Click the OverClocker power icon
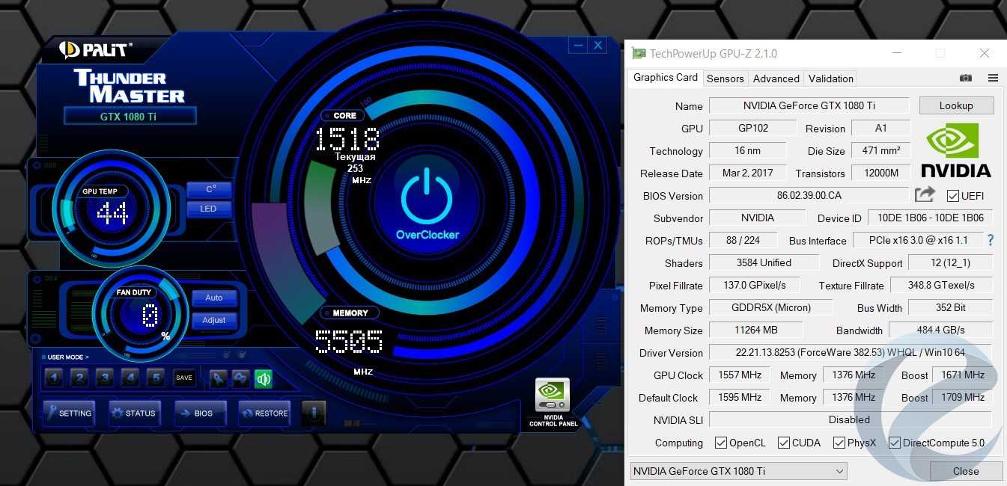Viewport: 1007px width, 486px height. 427,196
